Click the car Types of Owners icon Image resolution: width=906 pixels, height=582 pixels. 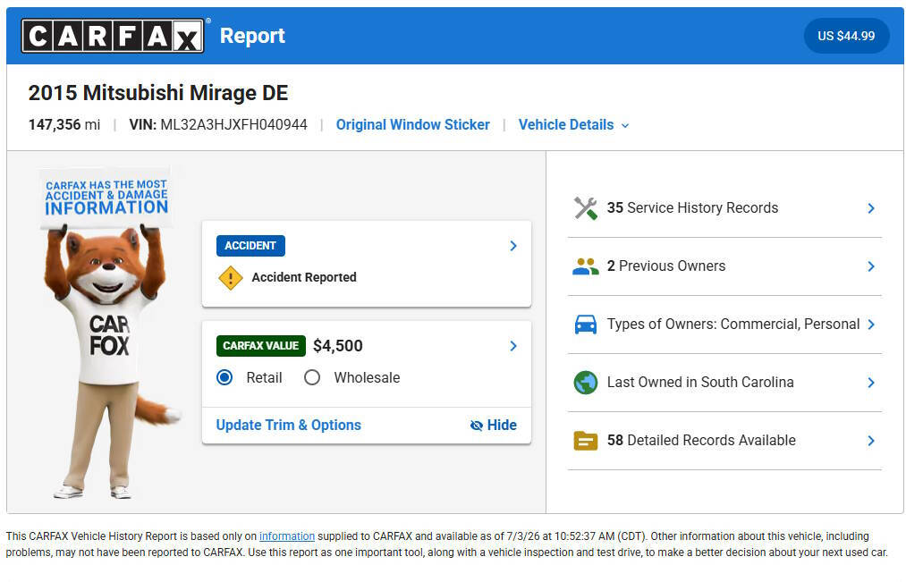[585, 325]
